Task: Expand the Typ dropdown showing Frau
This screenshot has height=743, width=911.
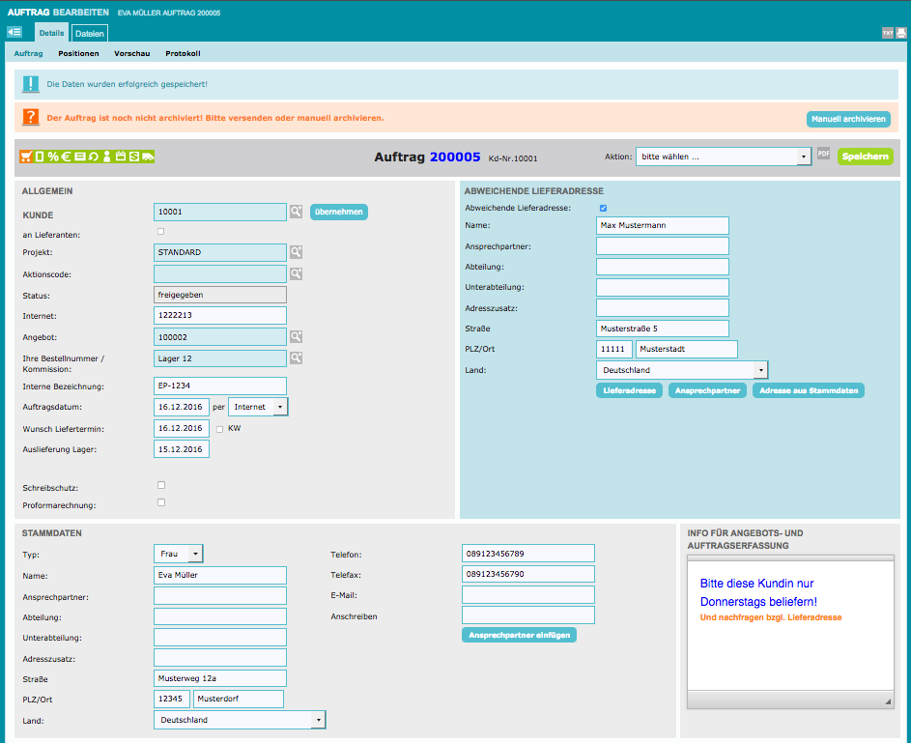Action: [x=179, y=554]
